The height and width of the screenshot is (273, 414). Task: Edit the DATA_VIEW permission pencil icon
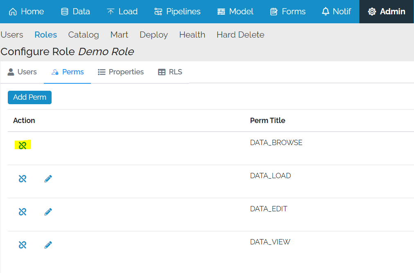[48, 245]
